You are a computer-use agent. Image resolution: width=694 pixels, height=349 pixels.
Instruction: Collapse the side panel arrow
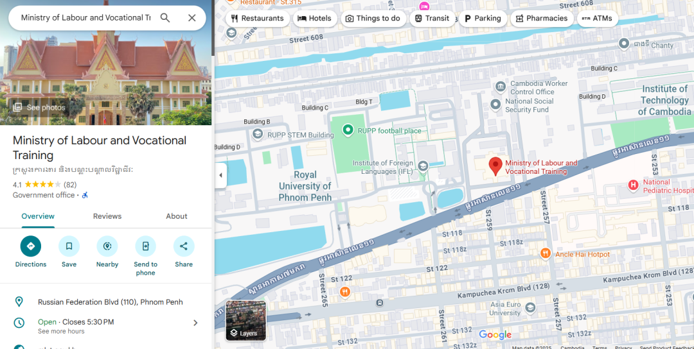point(220,175)
